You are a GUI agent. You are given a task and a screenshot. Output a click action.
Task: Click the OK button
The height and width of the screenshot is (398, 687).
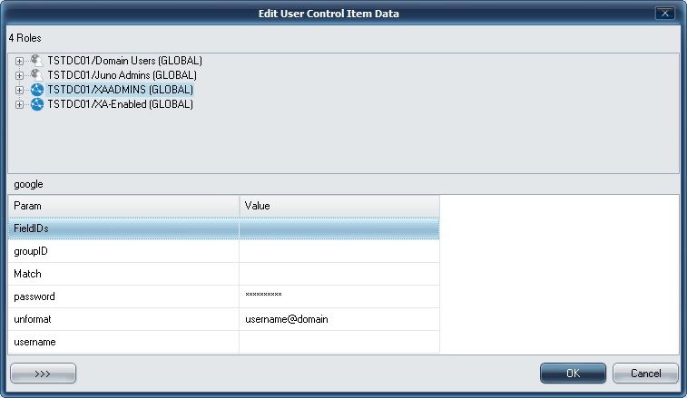pyautogui.click(x=573, y=373)
